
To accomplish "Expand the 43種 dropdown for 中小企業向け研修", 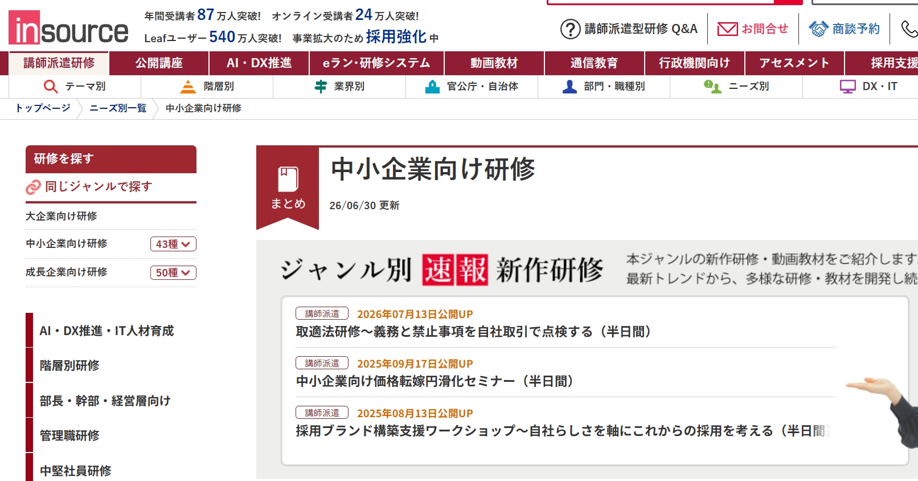I will [x=173, y=244].
